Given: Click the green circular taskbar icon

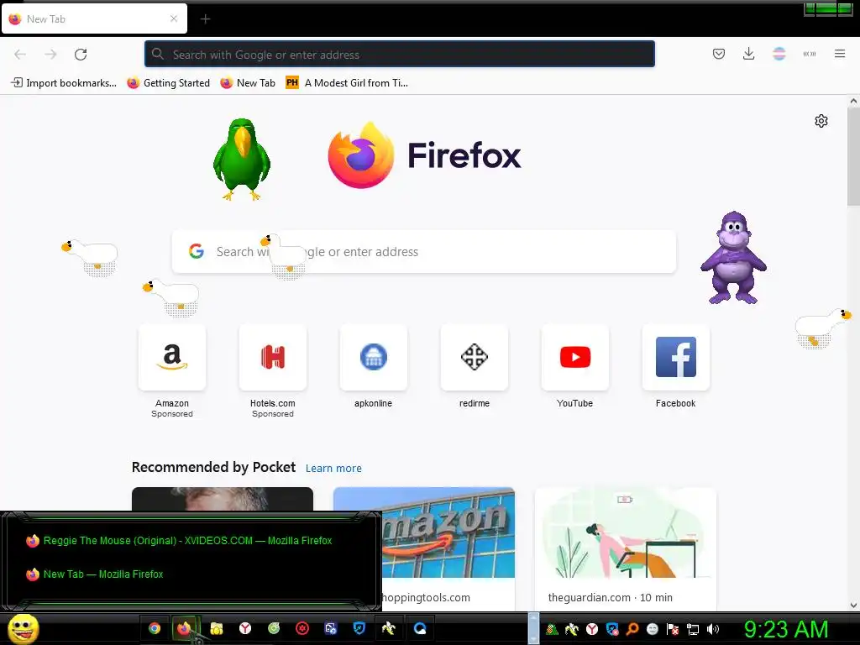Looking at the screenshot, I should click(274, 628).
